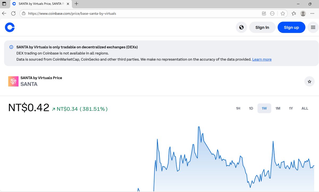Open the favorites list
Viewport: 319px width, 192px height.
click(294, 13)
